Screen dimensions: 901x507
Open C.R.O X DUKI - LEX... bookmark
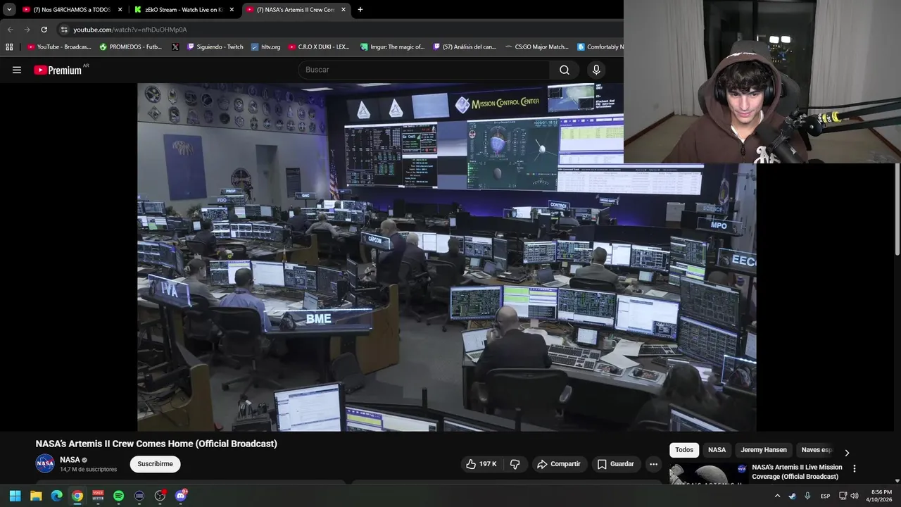318,46
